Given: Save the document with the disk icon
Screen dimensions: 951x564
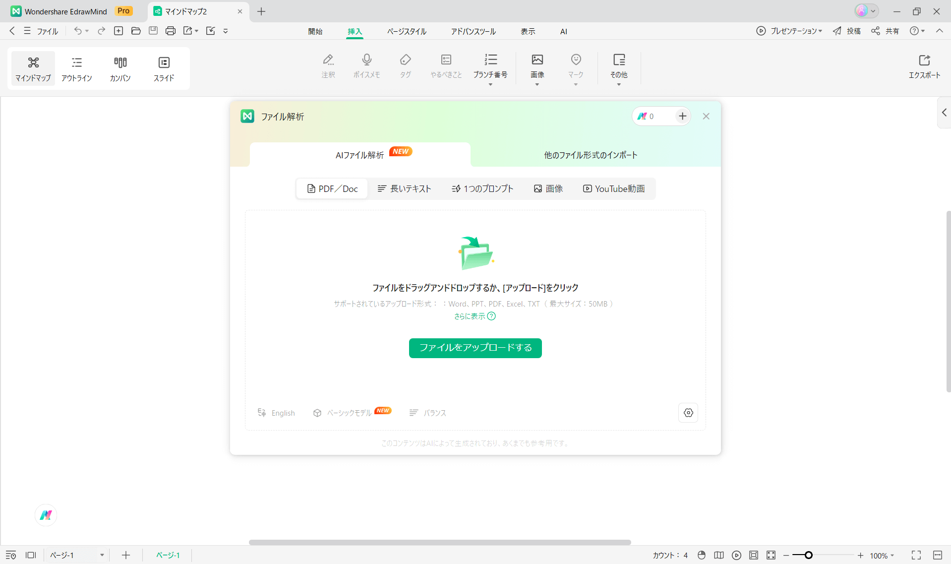Looking at the screenshot, I should [x=153, y=31].
